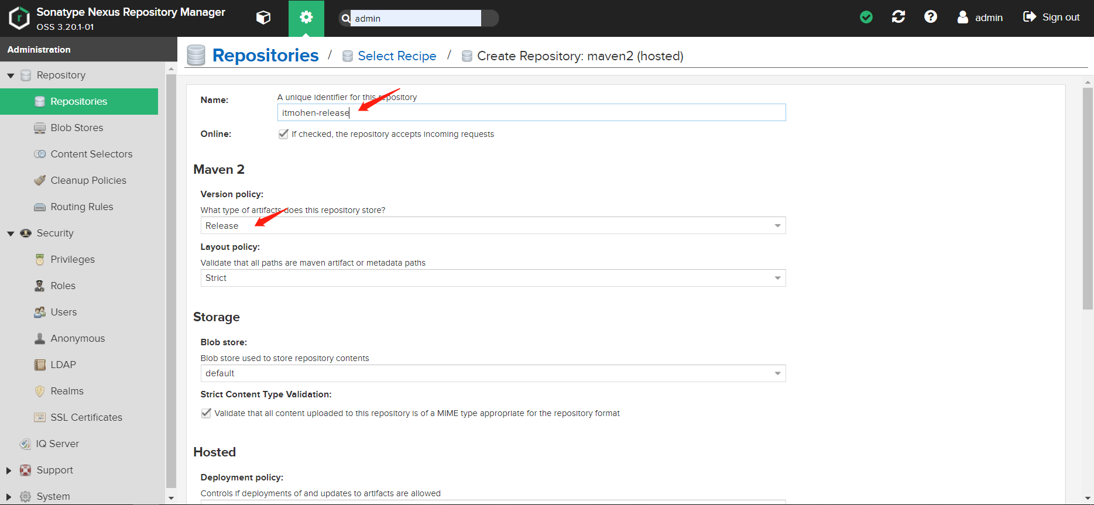Collapse the Security tree section
The image size is (1094, 505).
(x=11, y=233)
